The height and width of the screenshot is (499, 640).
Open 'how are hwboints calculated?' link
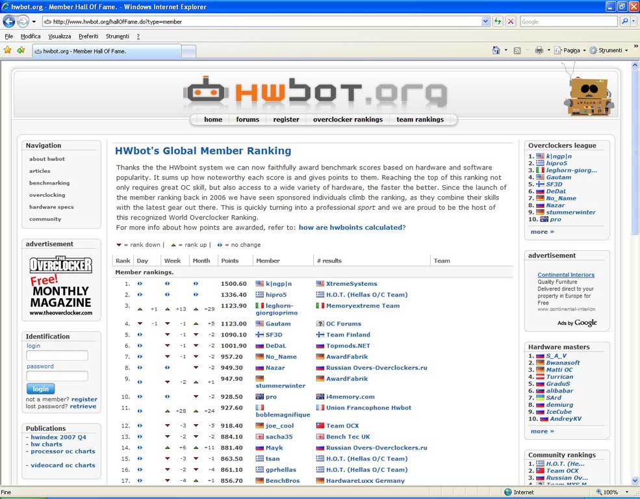point(352,227)
